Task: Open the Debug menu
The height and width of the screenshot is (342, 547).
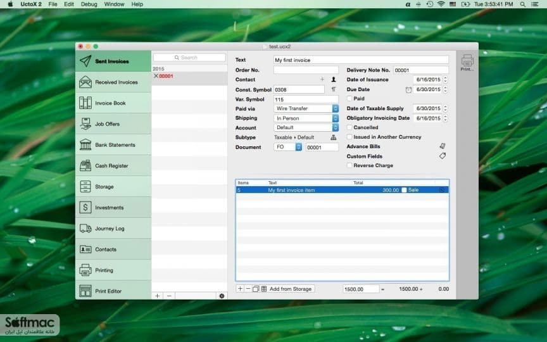Action: coord(89,4)
